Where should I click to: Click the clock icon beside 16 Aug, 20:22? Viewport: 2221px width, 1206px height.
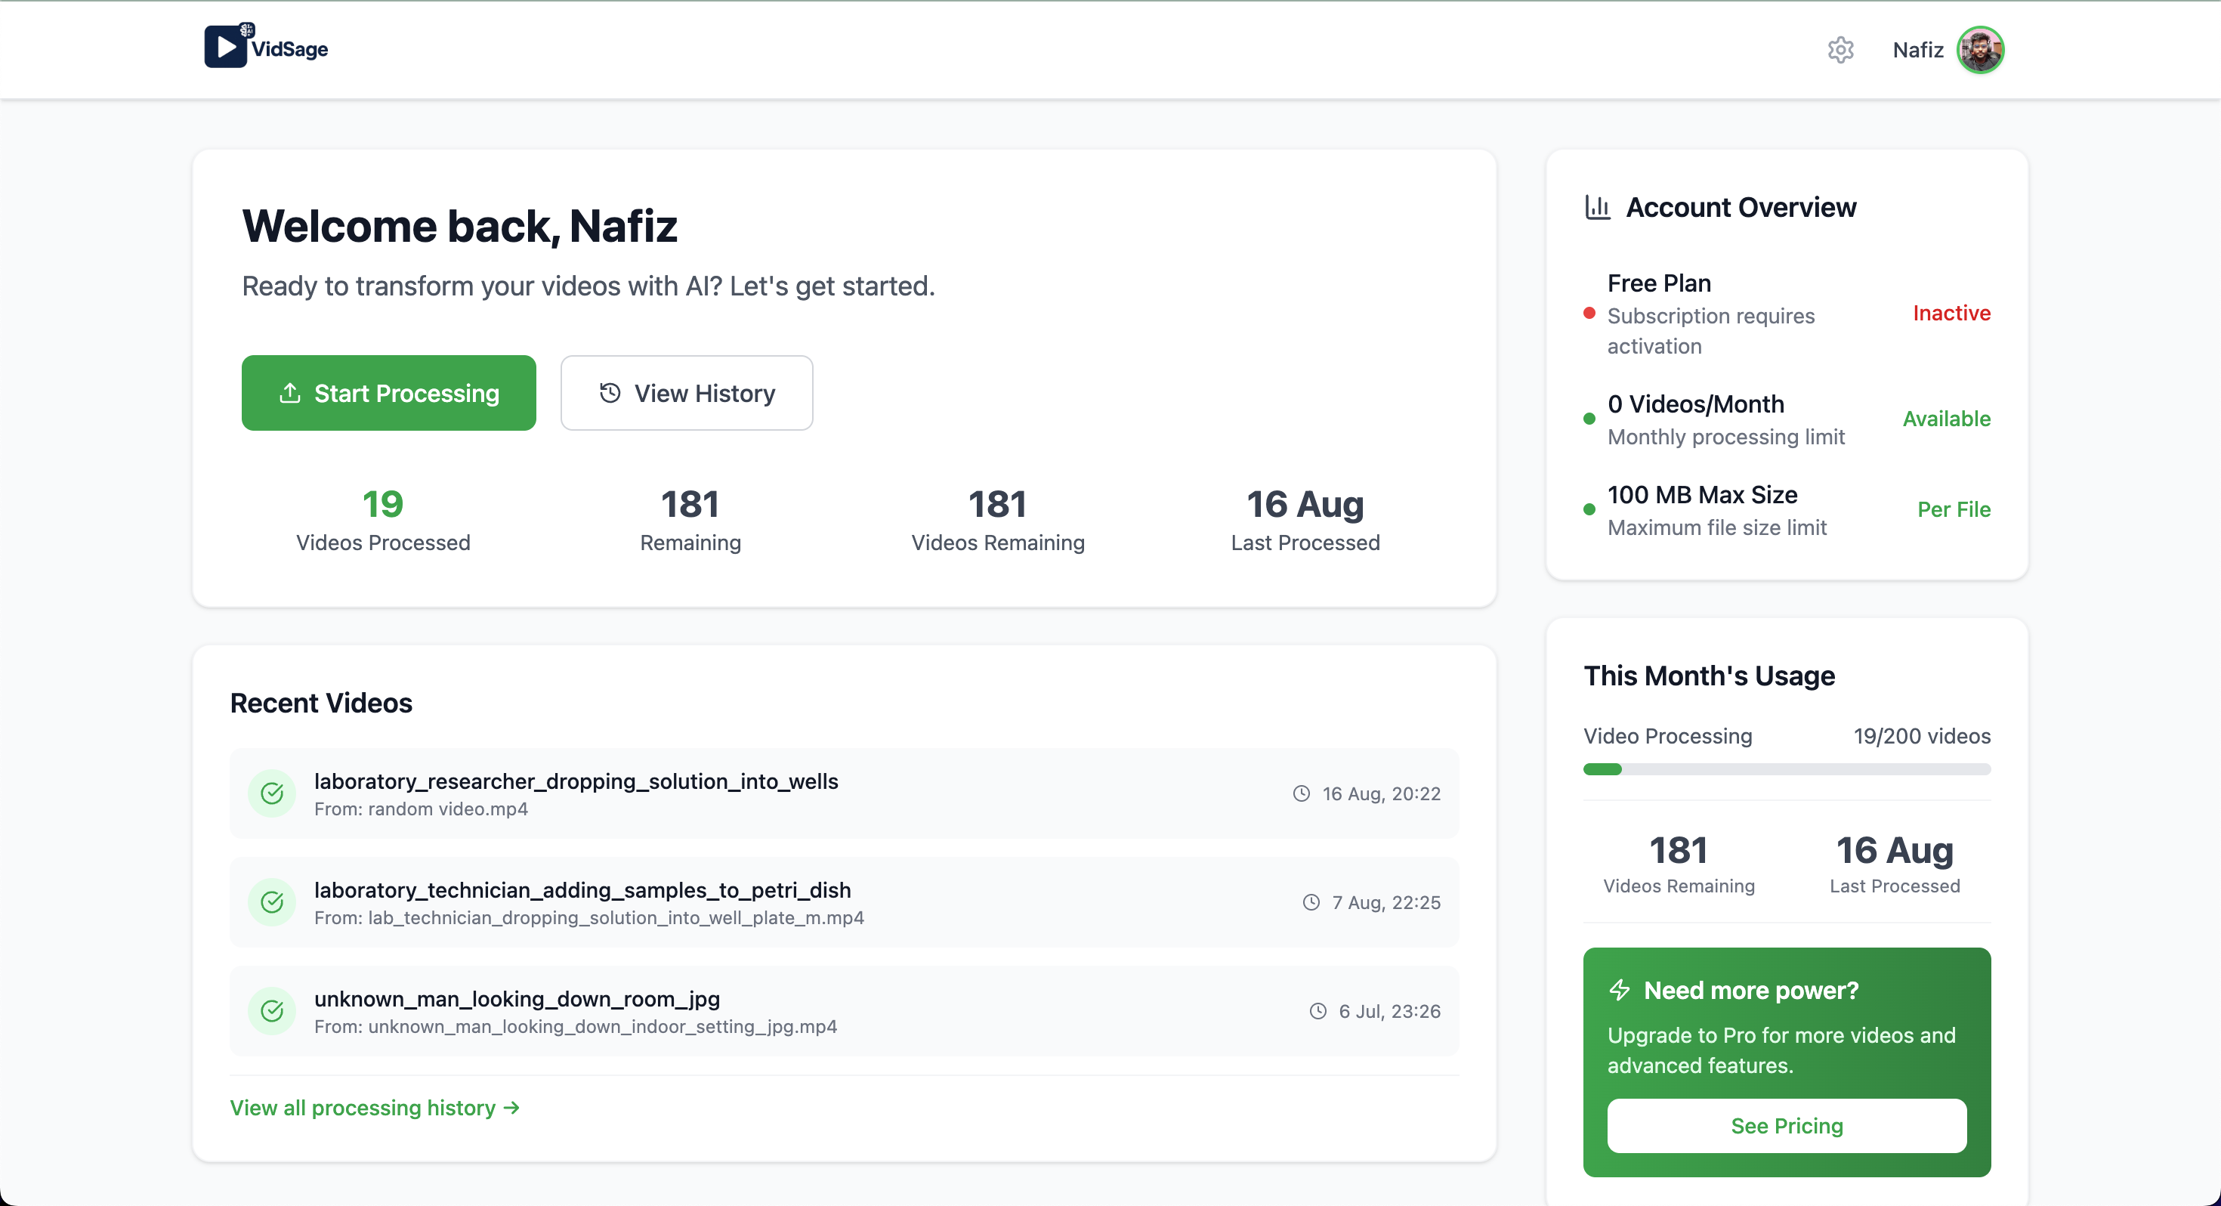1301,793
